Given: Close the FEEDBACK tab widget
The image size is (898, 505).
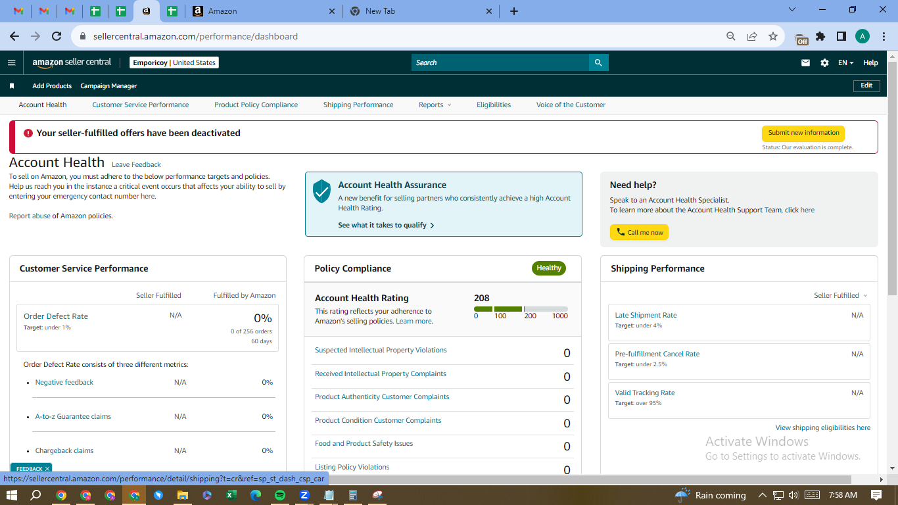Looking at the screenshot, I should tap(47, 469).
